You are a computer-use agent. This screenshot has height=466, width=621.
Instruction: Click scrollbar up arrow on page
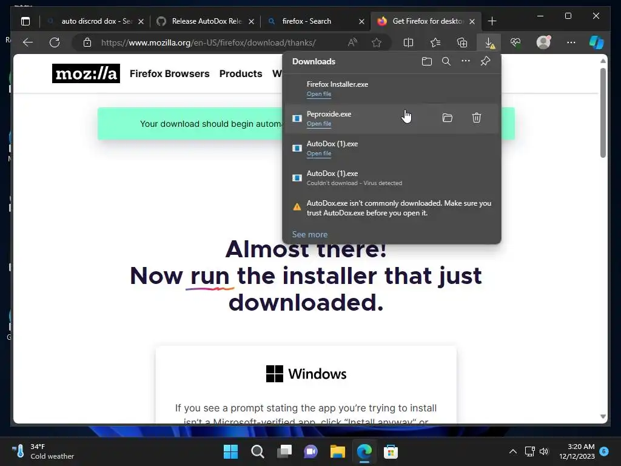coord(603,61)
